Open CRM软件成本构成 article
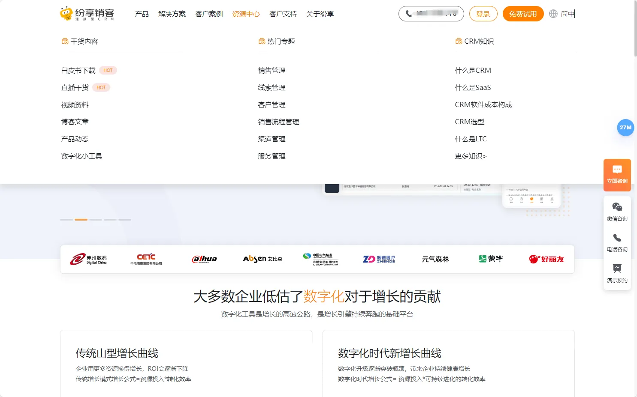 tap(483, 104)
